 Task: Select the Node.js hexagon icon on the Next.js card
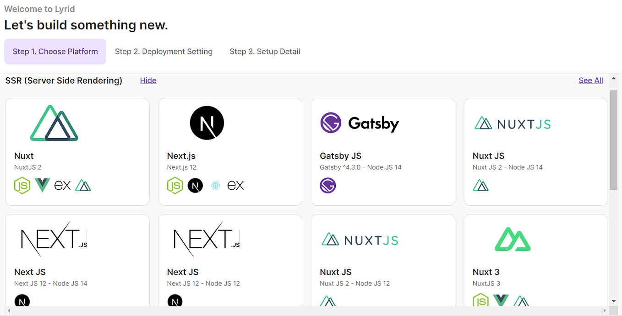click(x=175, y=185)
